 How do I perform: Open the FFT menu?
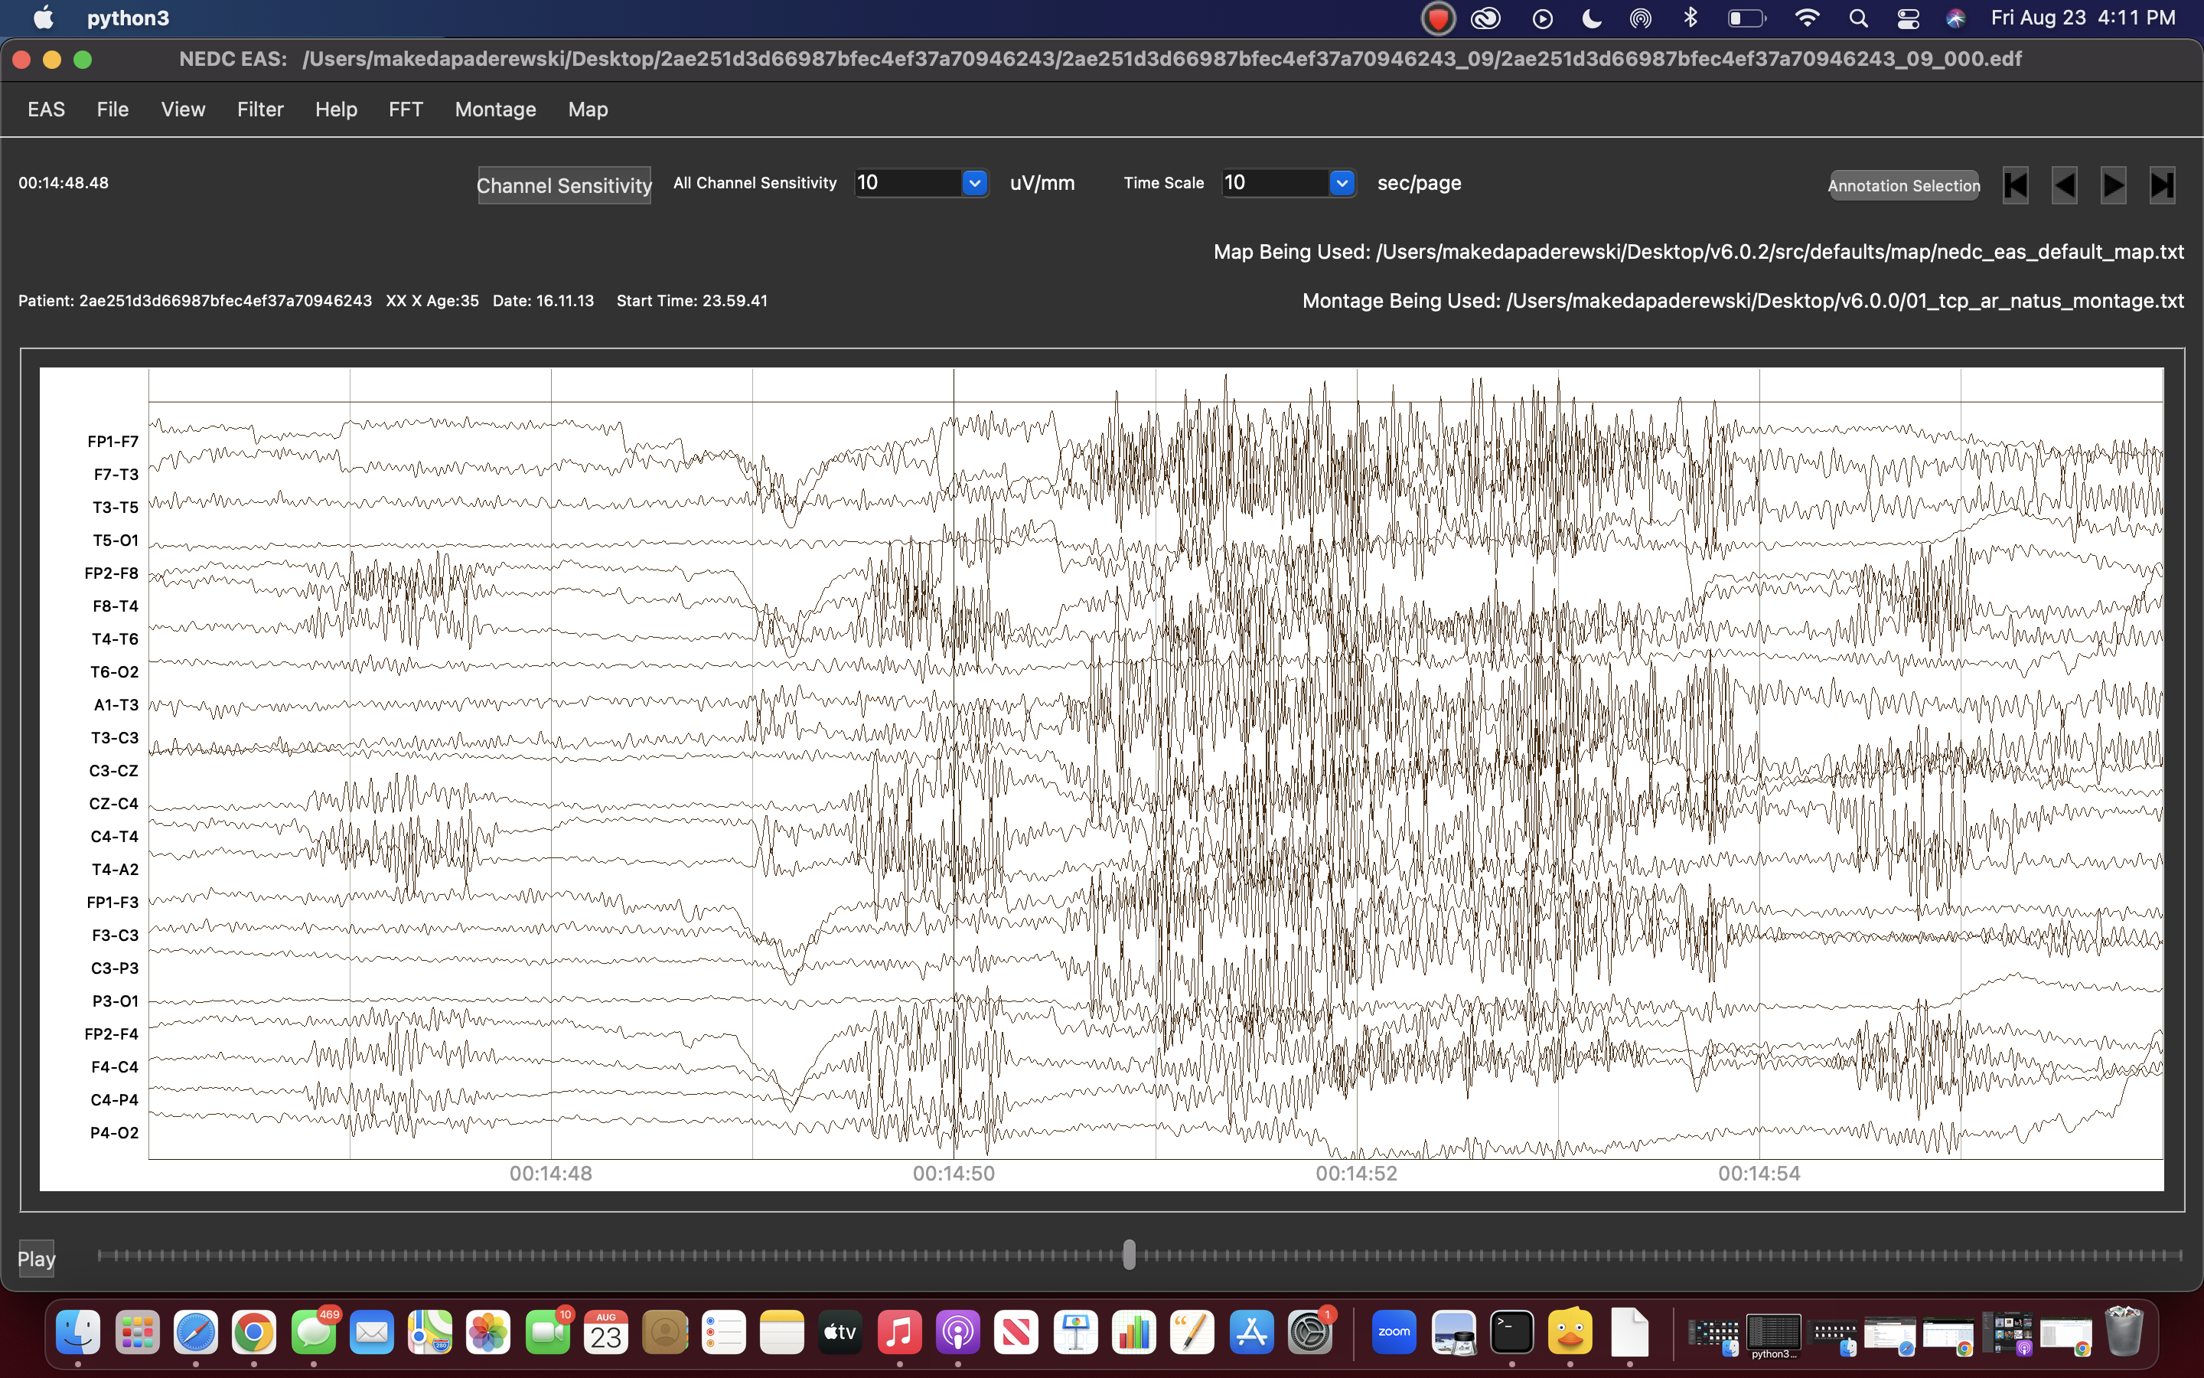click(406, 109)
